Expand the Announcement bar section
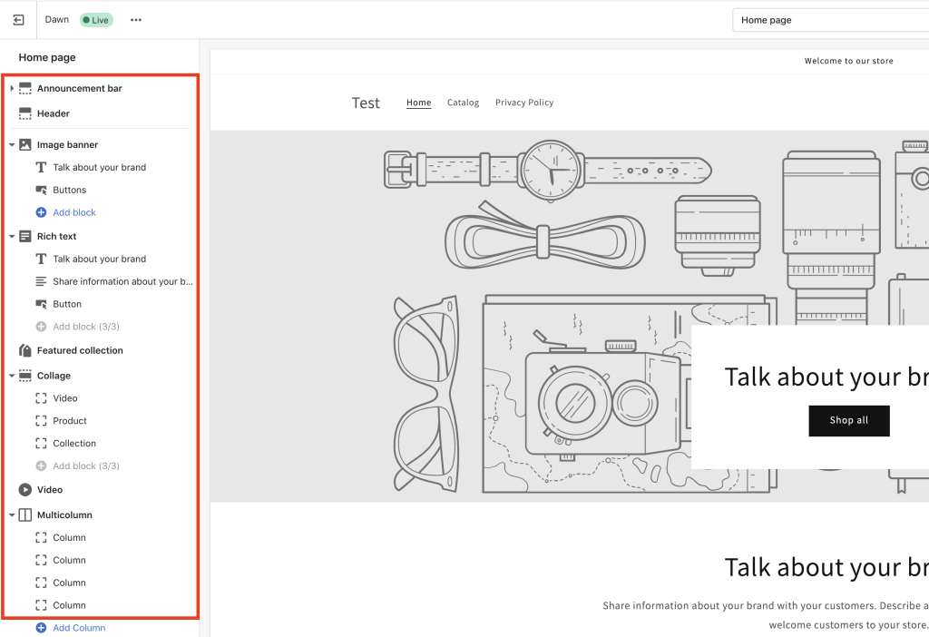 (x=11, y=88)
